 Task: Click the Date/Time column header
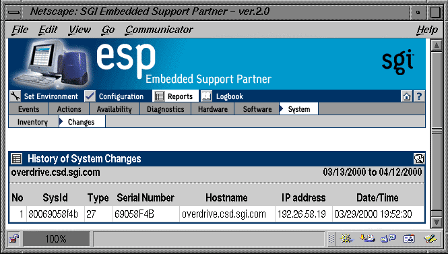click(x=377, y=197)
